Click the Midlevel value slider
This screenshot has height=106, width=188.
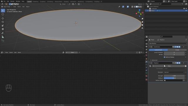[x=174, y=78]
